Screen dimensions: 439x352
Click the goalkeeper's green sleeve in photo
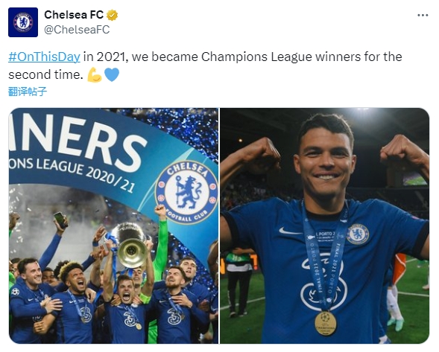coord(162,246)
